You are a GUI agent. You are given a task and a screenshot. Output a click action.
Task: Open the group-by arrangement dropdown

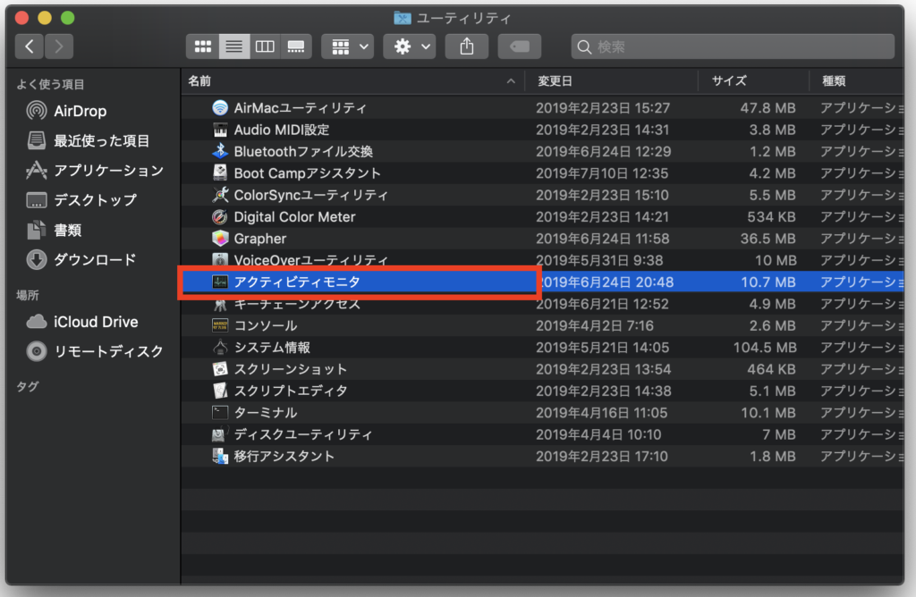[348, 46]
